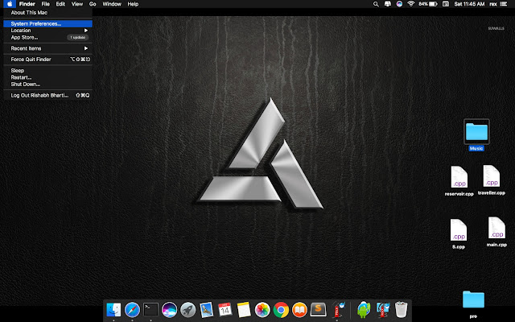Log Out Rishabh Bharti

(48, 95)
